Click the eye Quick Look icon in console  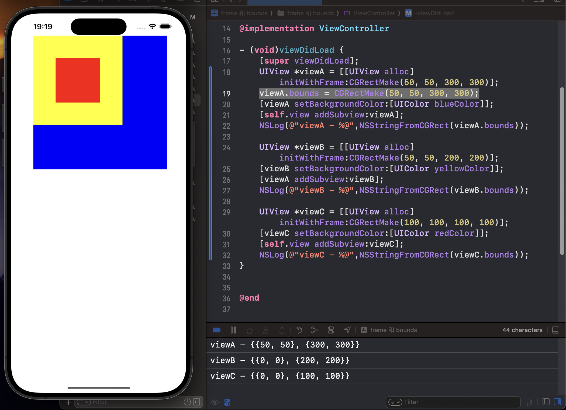[215, 402]
